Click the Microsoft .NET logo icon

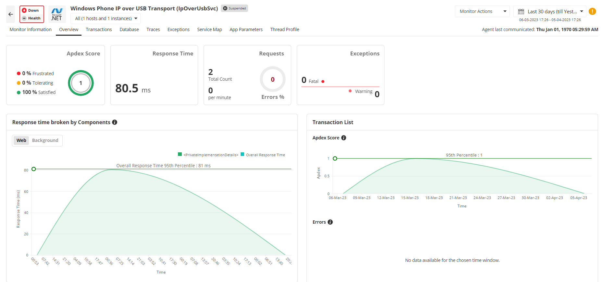(57, 14)
